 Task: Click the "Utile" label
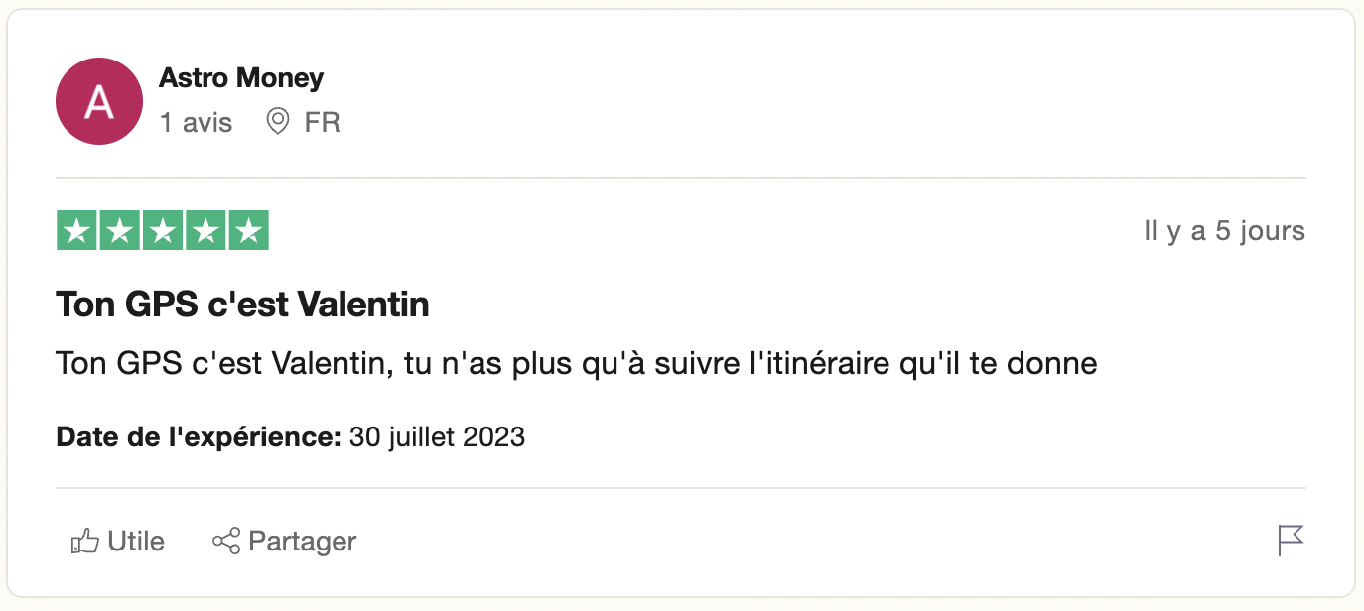click(x=136, y=542)
